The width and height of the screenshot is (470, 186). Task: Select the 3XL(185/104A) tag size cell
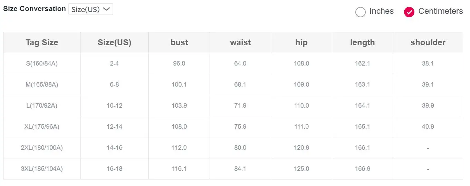pyautogui.click(x=42, y=169)
